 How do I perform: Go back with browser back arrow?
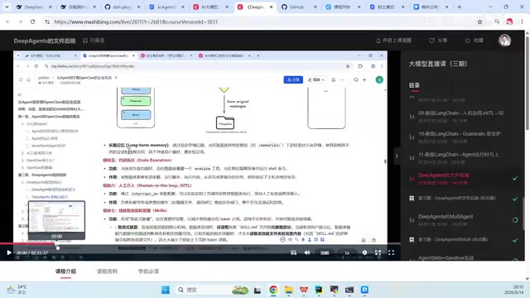coord(7,22)
